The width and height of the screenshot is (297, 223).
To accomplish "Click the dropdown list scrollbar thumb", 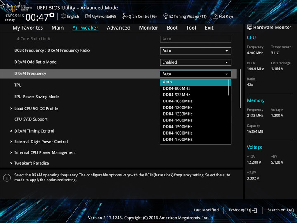I will click(229, 88).
